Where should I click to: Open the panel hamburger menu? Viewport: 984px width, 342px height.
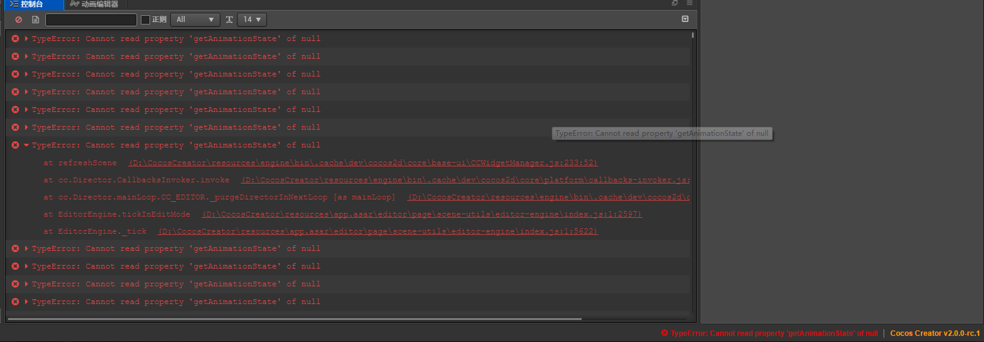689,3
